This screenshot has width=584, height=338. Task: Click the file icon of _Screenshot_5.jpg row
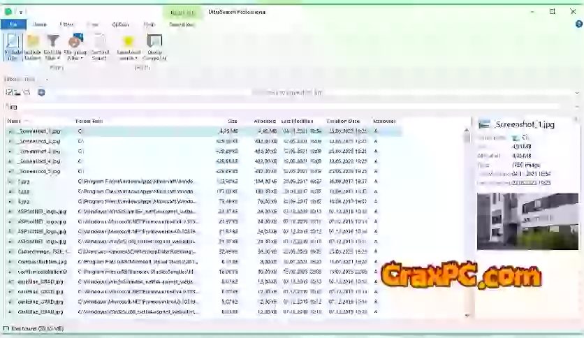[x=10, y=171]
